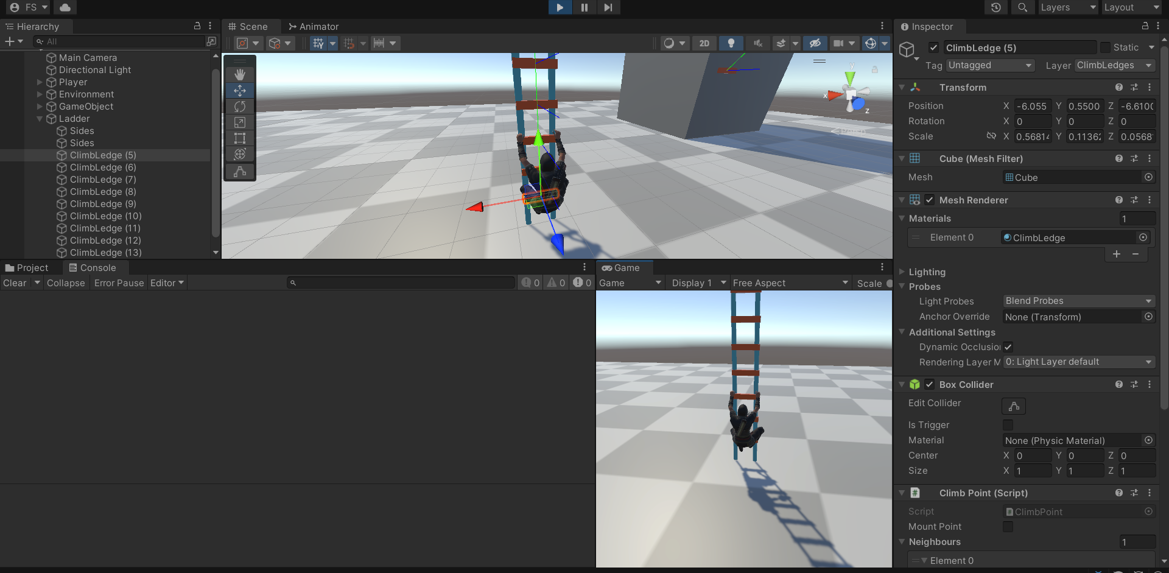Select the Scale tool in scene toolbar
This screenshot has width=1169, height=573.
coord(240,122)
